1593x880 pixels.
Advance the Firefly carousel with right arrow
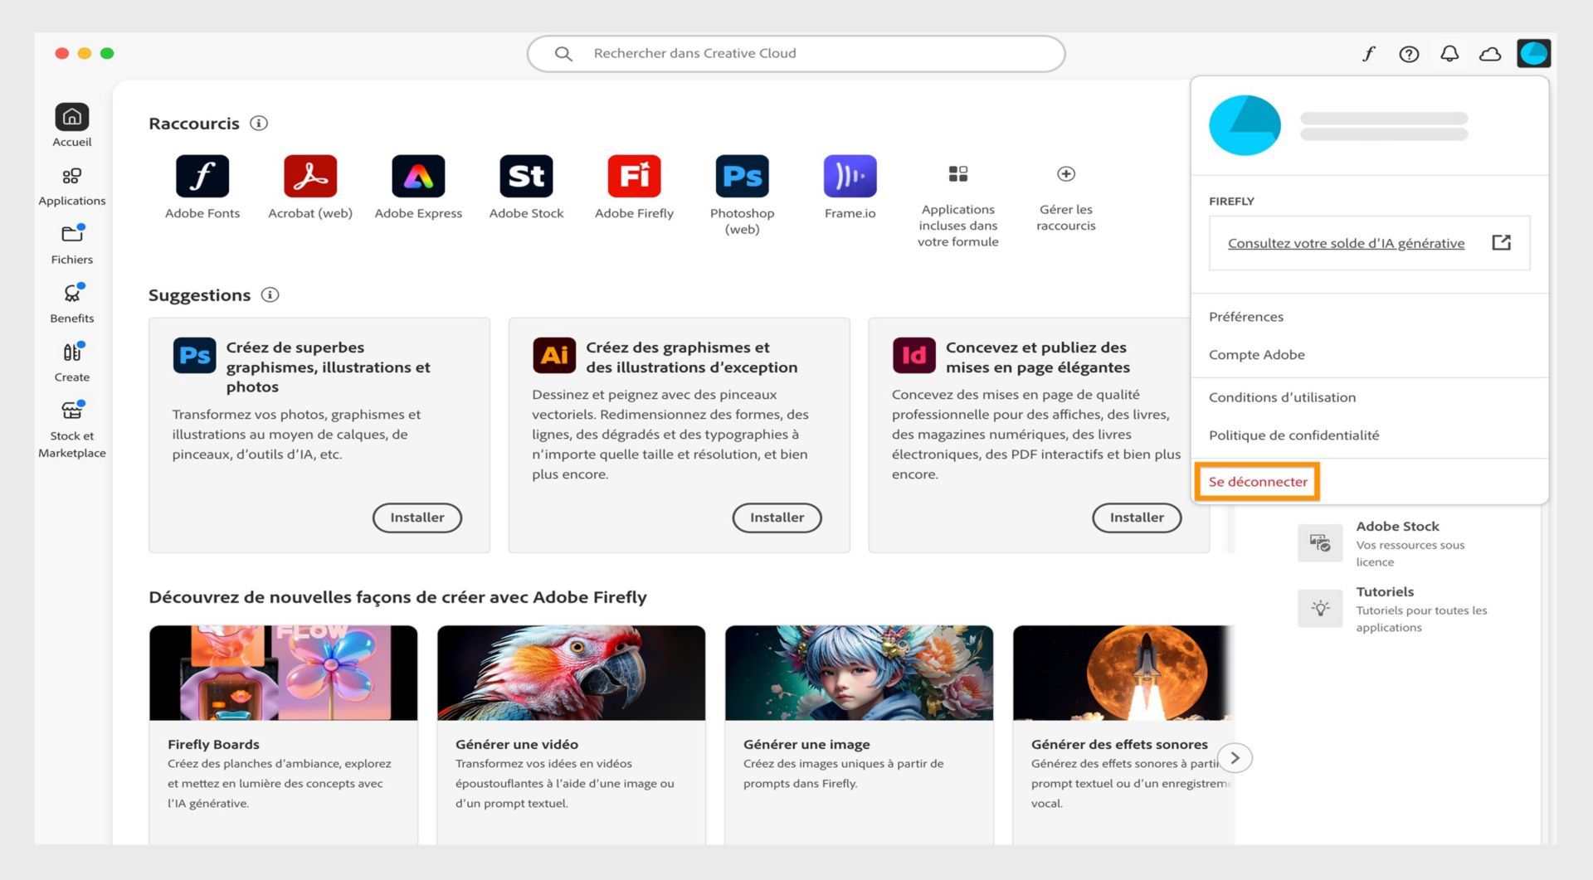tap(1235, 757)
